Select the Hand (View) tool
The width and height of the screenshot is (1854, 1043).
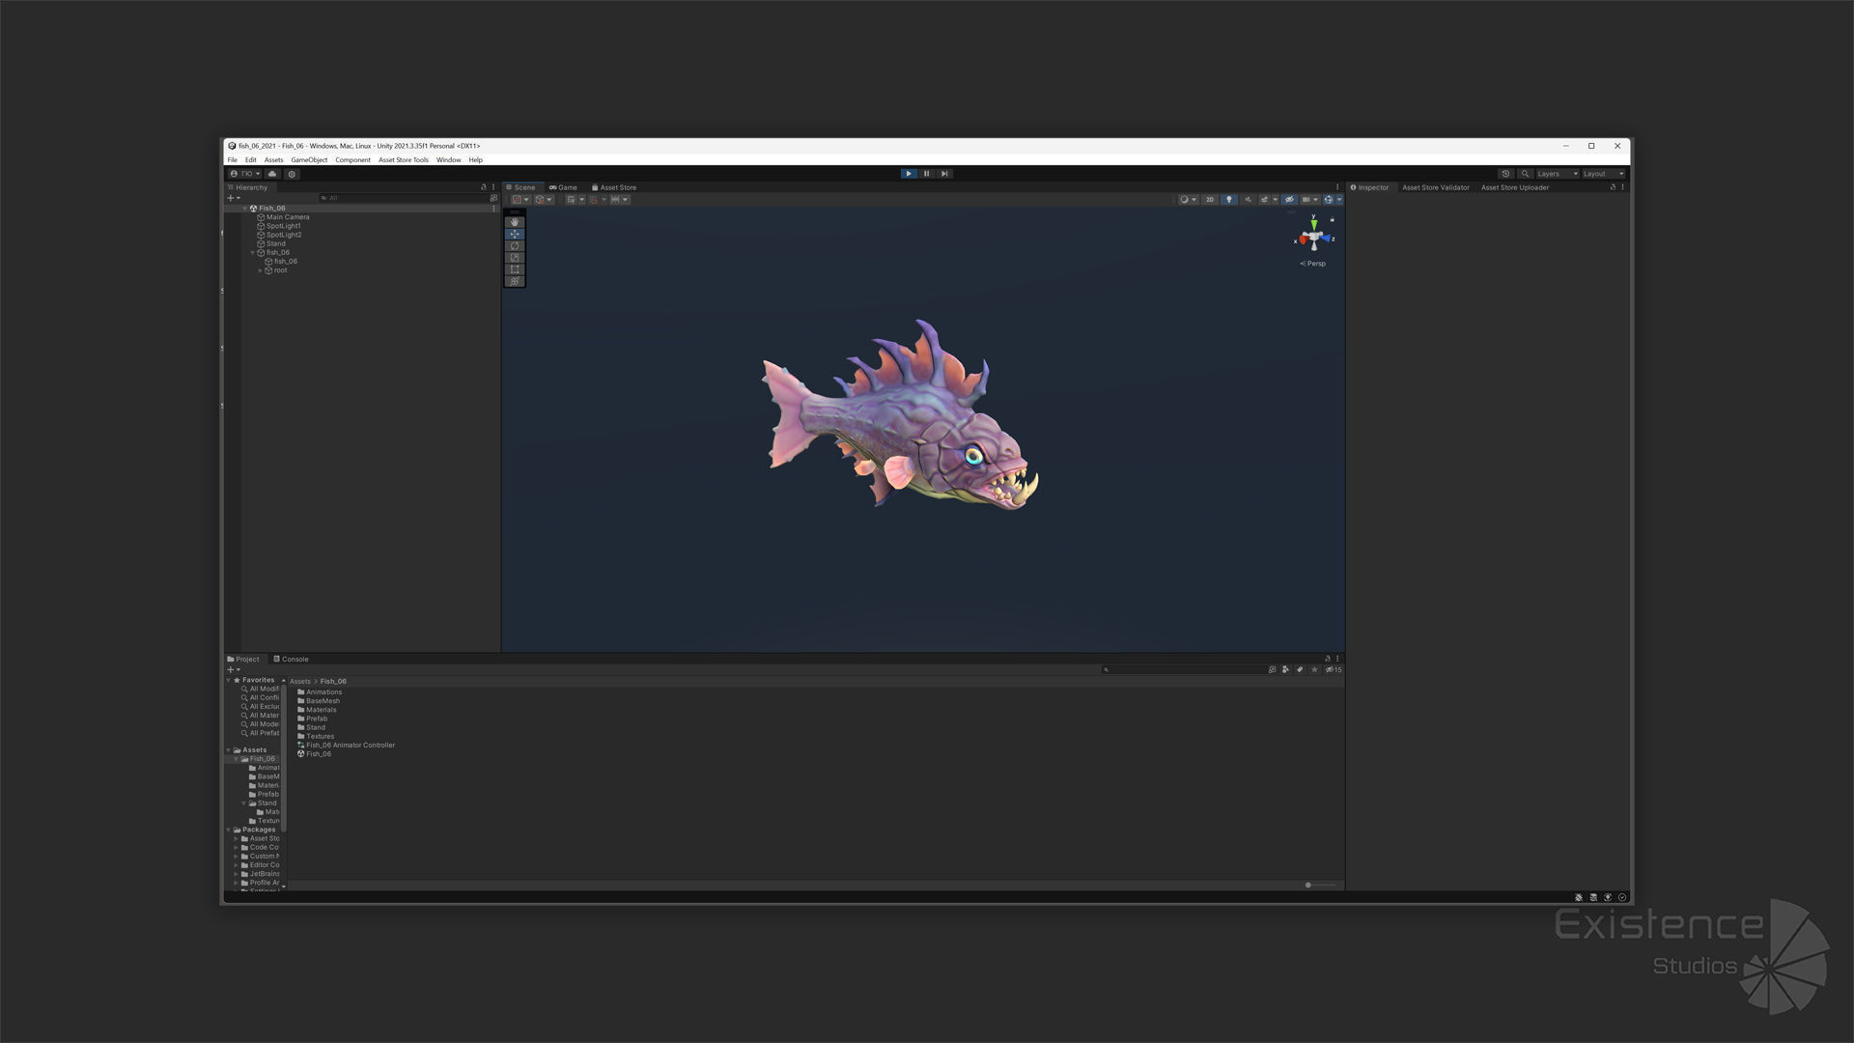coord(515,222)
